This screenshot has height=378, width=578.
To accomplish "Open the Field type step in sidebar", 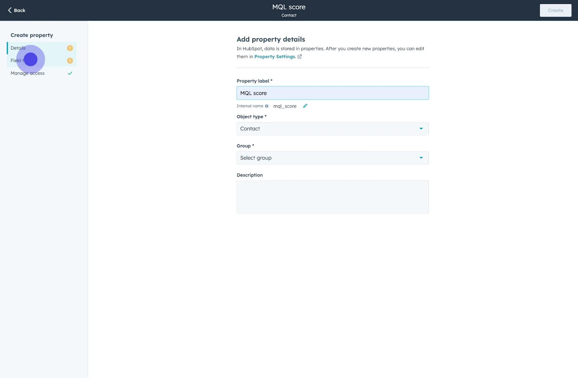I will point(42,61).
